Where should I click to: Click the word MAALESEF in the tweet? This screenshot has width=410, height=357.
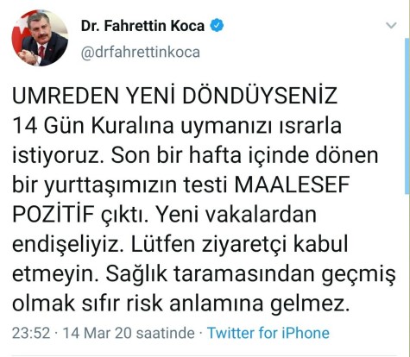click(x=292, y=185)
